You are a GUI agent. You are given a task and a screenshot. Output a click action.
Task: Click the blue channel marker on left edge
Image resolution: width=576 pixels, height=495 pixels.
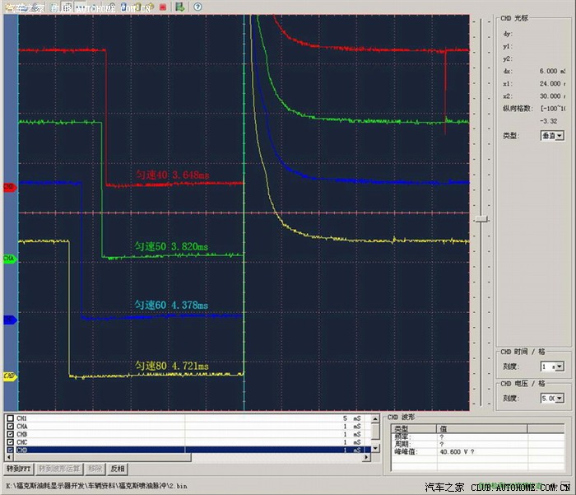coord(10,320)
